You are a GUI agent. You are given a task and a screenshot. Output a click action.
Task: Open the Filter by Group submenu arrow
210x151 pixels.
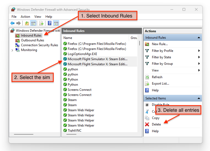point(199,64)
